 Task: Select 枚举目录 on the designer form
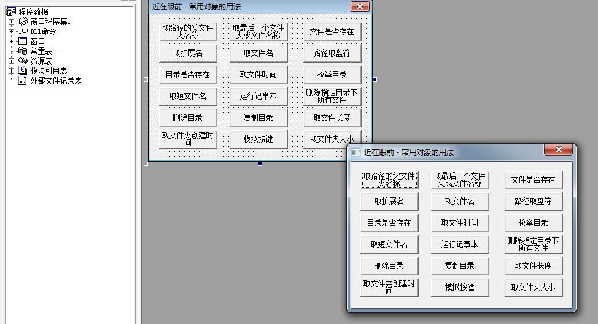tap(332, 74)
